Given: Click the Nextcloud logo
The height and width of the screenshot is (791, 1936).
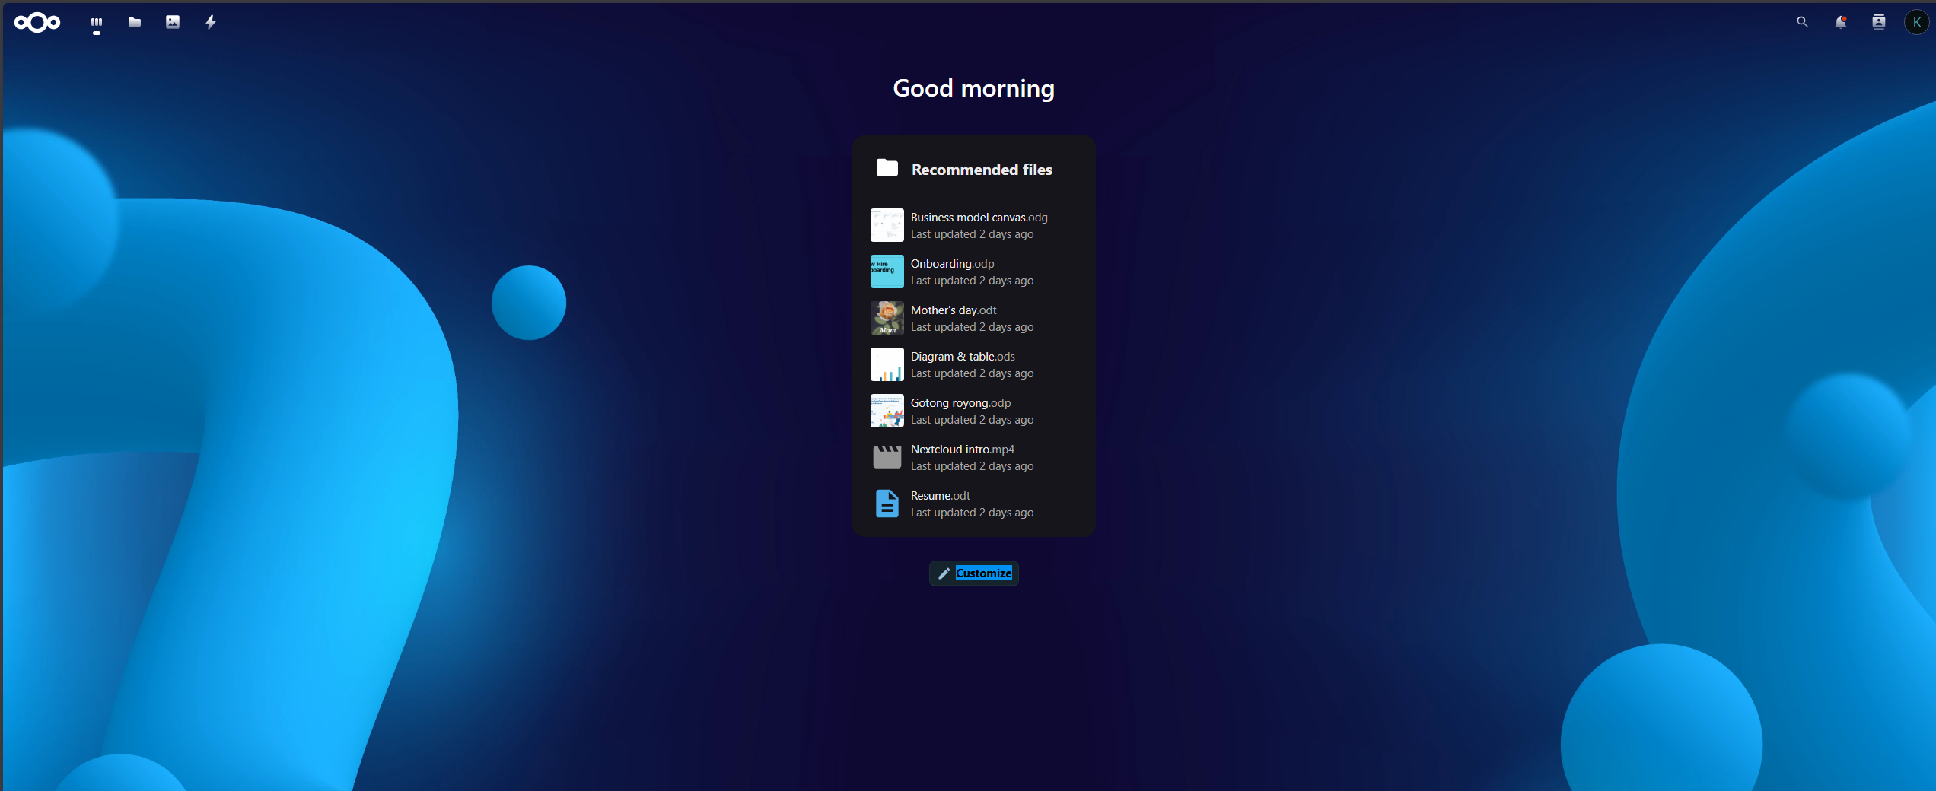Looking at the screenshot, I should click(x=37, y=23).
